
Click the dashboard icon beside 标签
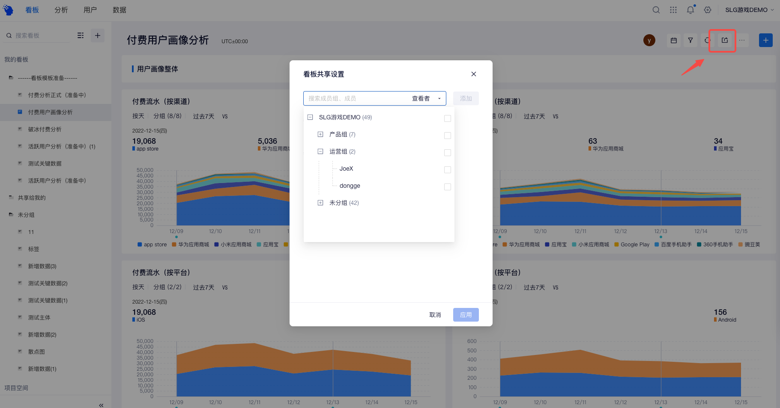point(20,248)
